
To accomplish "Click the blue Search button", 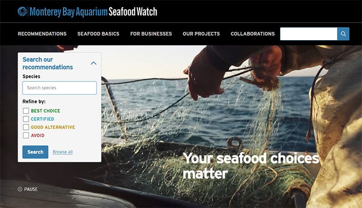I will [35, 152].
